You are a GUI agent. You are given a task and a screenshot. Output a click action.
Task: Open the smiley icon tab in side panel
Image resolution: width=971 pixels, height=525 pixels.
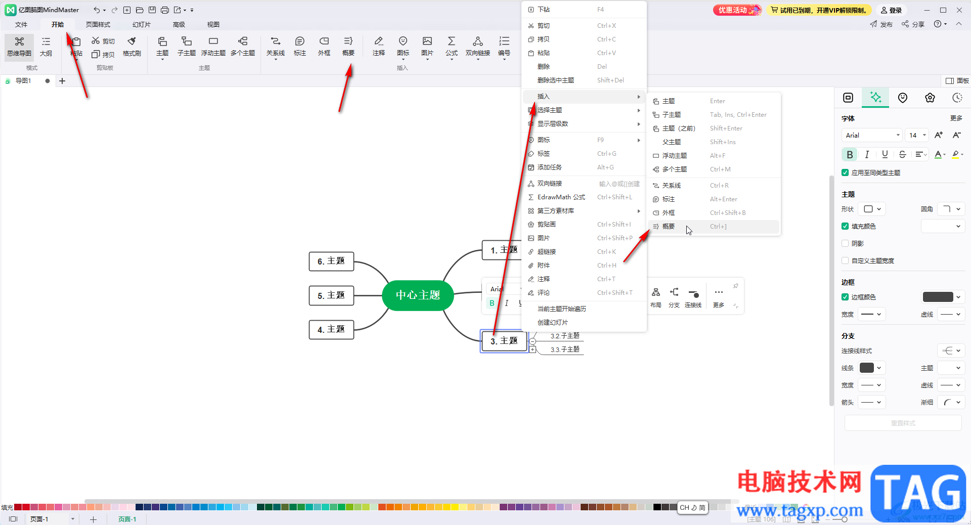(x=903, y=98)
